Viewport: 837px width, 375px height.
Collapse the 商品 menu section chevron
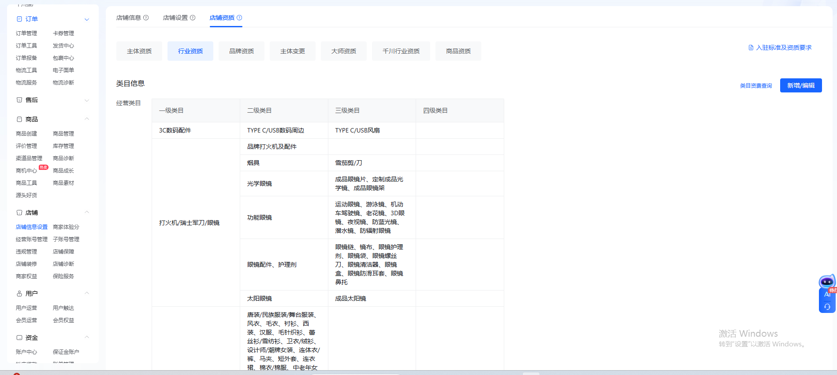pos(87,119)
